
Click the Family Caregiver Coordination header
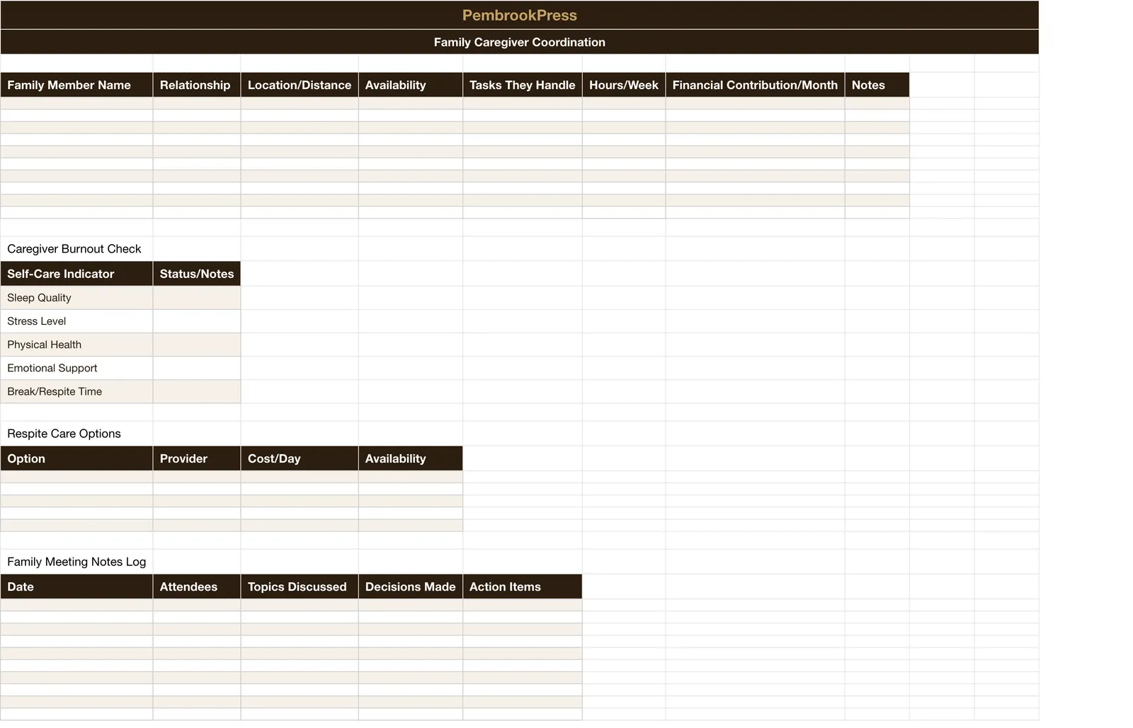coord(519,42)
